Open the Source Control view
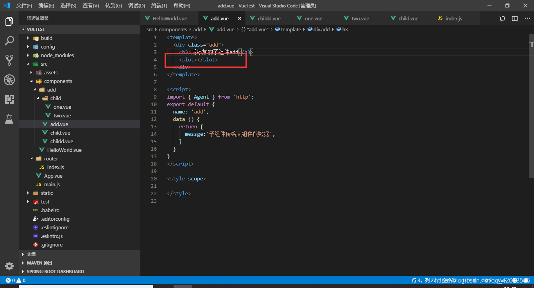The height and width of the screenshot is (288, 534). coord(9,60)
